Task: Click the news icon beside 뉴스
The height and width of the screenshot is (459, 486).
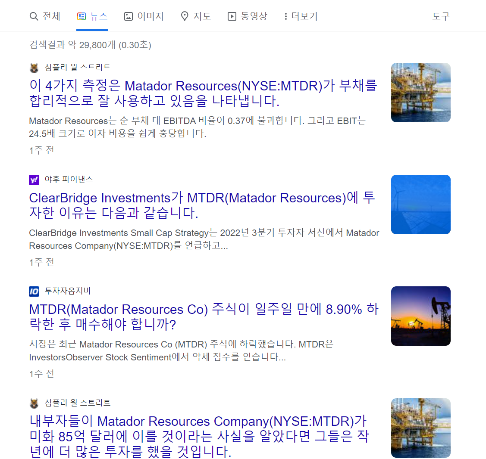Action: click(x=81, y=16)
